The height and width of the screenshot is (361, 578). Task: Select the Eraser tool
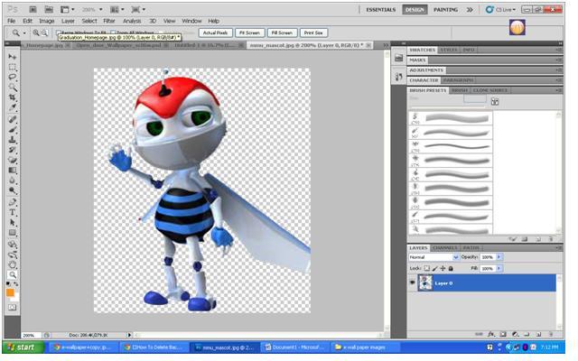[12, 161]
